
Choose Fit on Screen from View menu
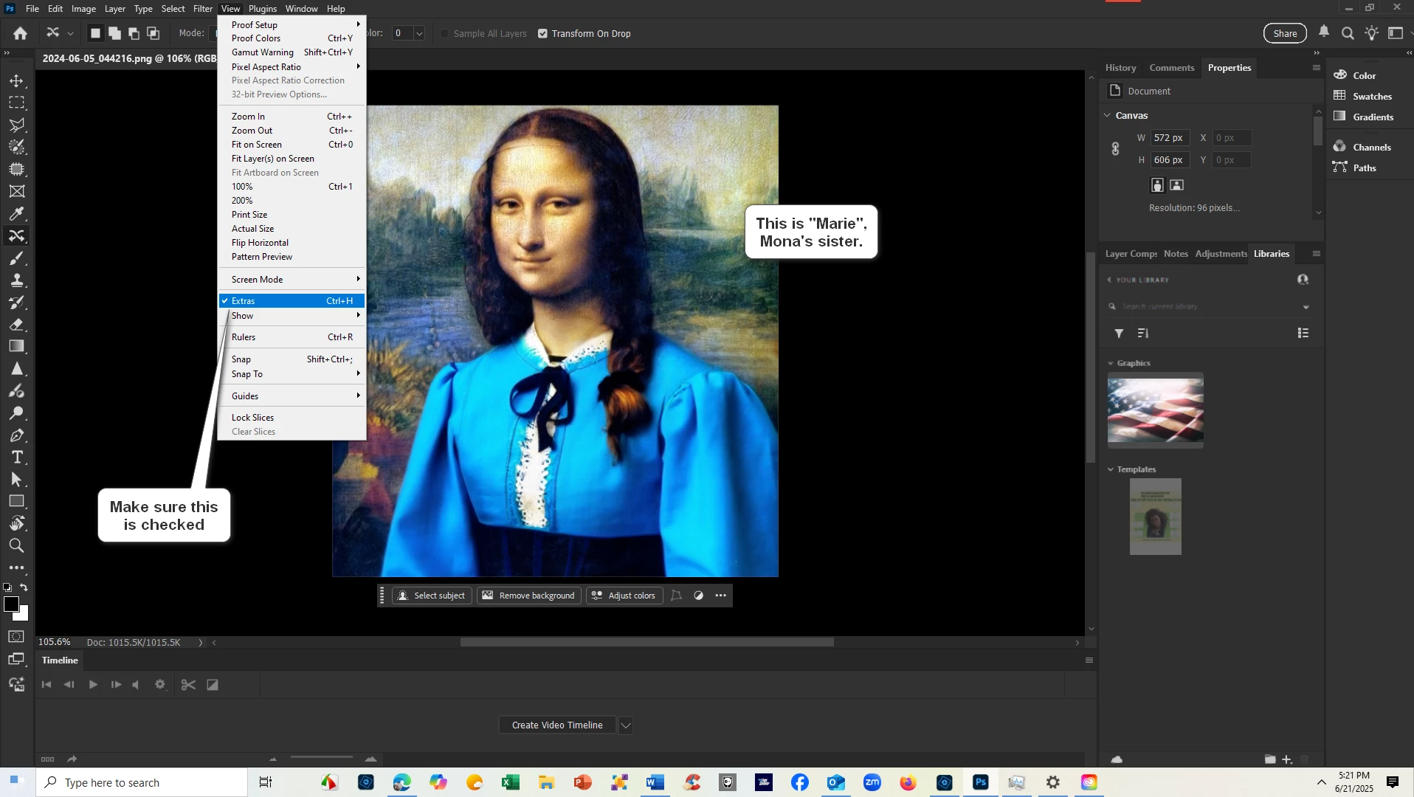pyautogui.click(x=292, y=145)
